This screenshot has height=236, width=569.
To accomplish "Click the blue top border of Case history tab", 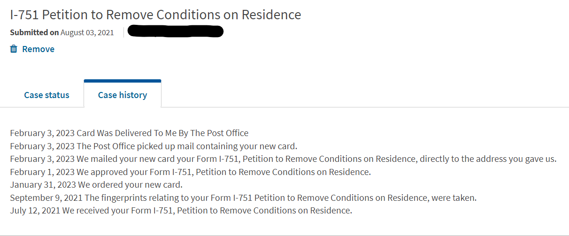I will (123, 81).
